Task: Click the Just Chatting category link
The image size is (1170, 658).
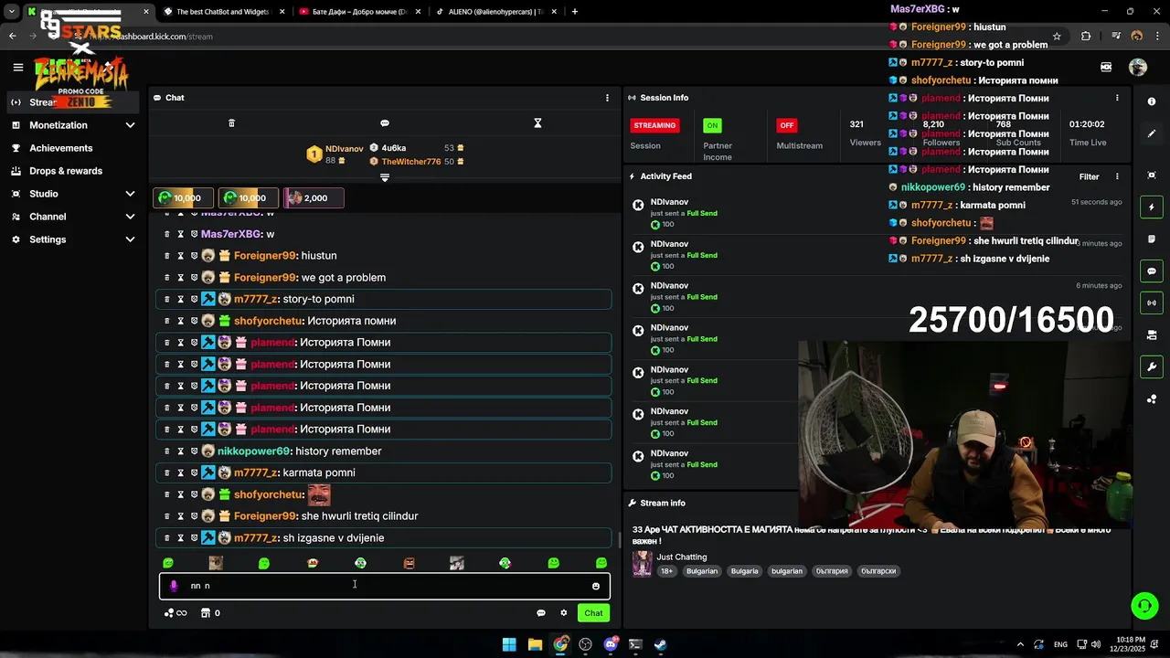Action: pos(682,557)
